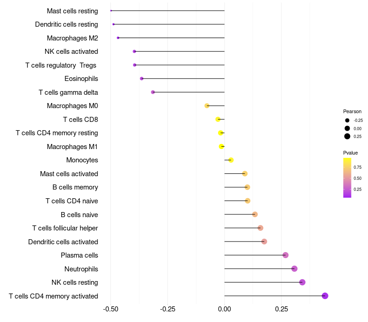The image size is (368, 322).
Task: Click the Mast cells resting data point
Action: pos(111,11)
